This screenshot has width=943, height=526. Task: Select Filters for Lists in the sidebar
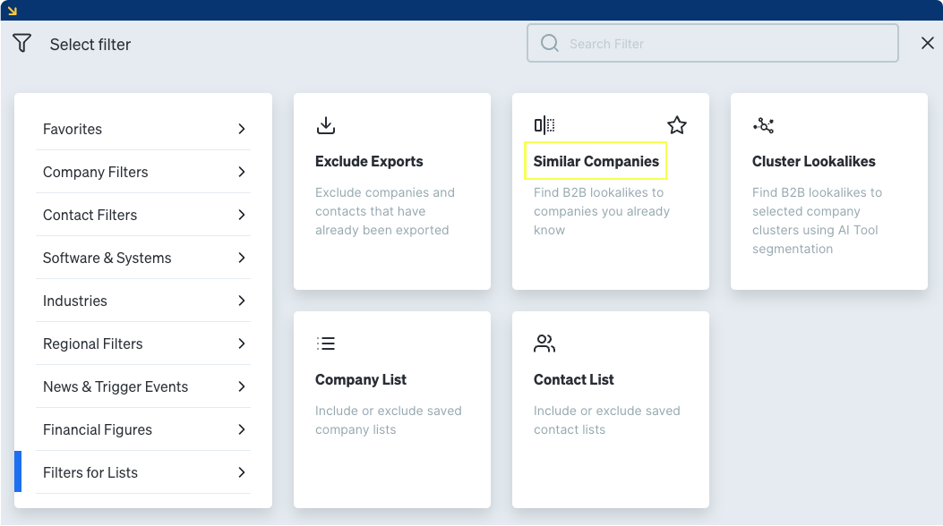[143, 472]
